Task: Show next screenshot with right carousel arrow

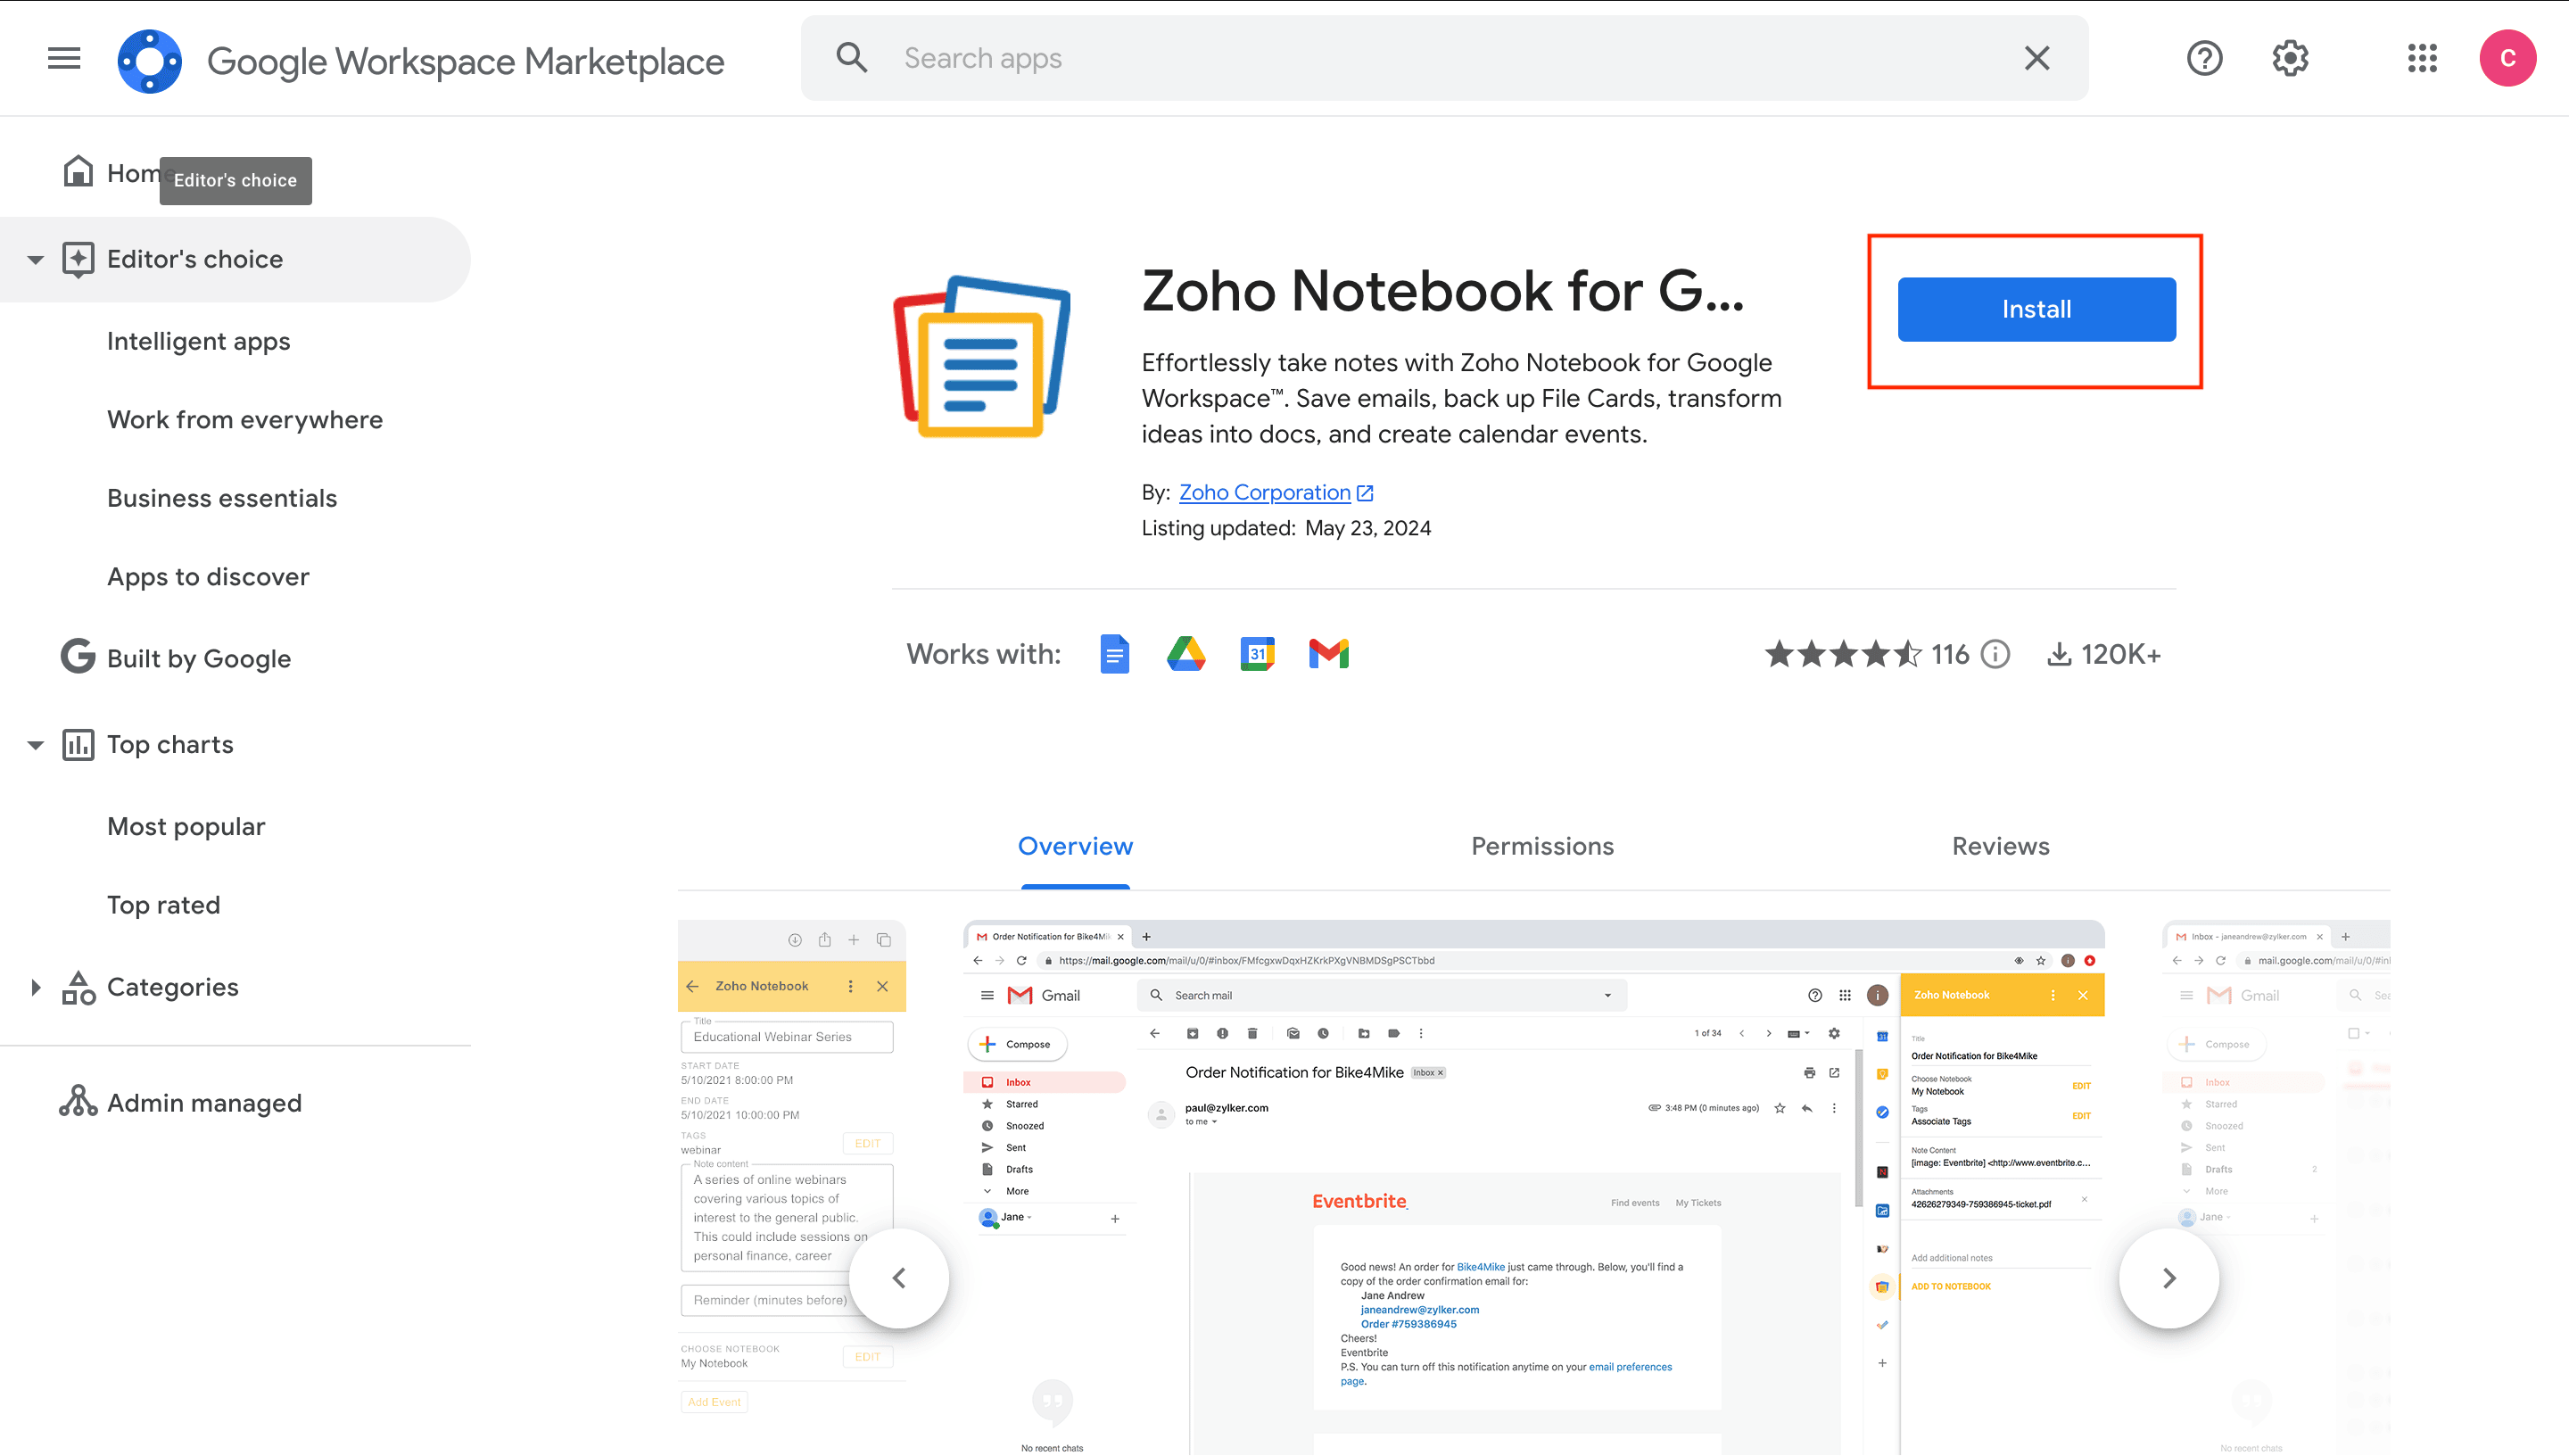Action: click(2168, 1278)
